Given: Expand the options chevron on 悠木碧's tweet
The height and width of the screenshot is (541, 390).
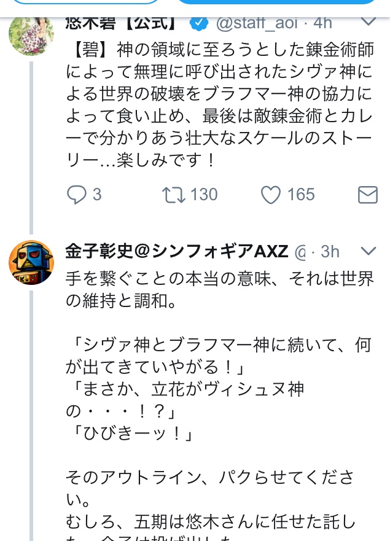Looking at the screenshot, I should (367, 22).
